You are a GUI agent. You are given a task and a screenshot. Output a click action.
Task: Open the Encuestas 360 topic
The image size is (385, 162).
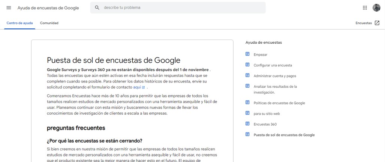pos(265,124)
